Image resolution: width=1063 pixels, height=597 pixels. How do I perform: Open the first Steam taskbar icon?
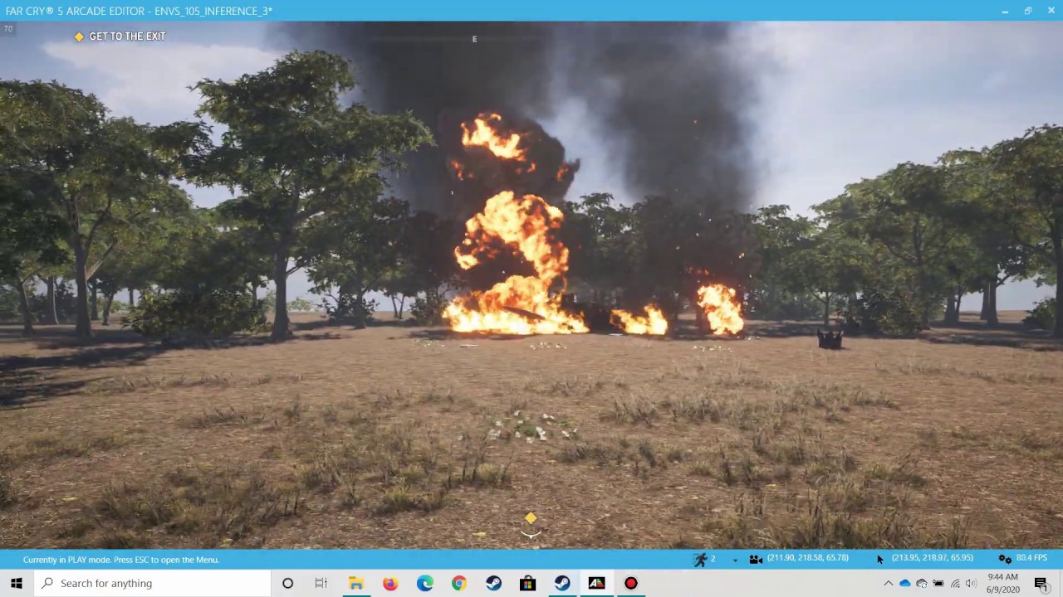click(493, 583)
